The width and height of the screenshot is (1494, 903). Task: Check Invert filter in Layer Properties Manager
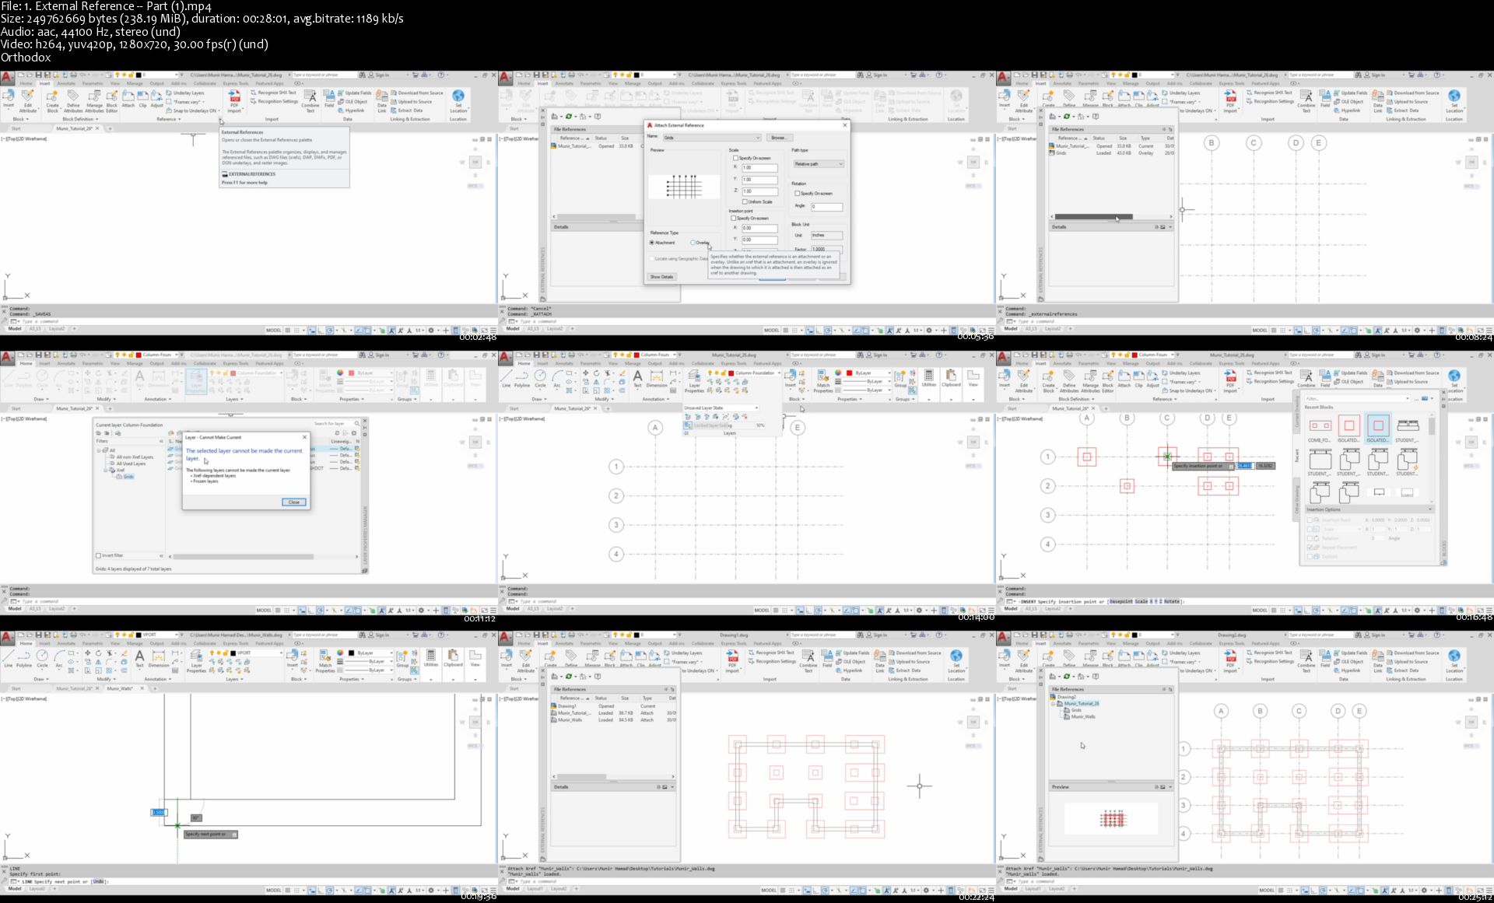[98, 555]
